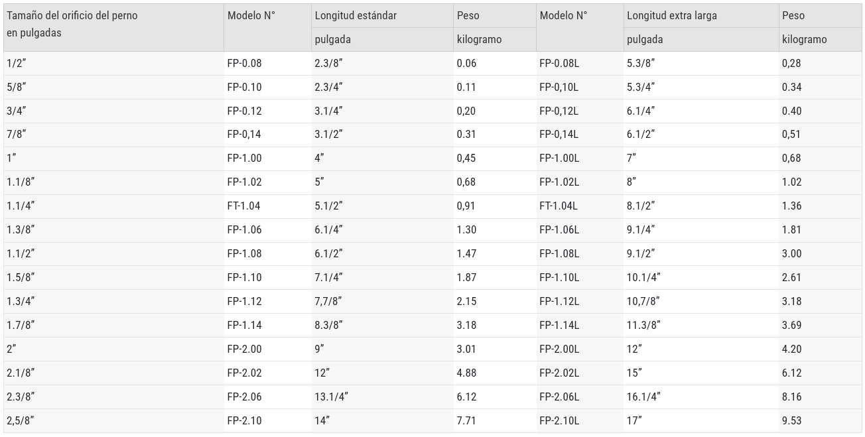The width and height of the screenshot is (865, 437).
Task: Select the 13.1/4″ standard length cell
Action: (x=382, y=397)
